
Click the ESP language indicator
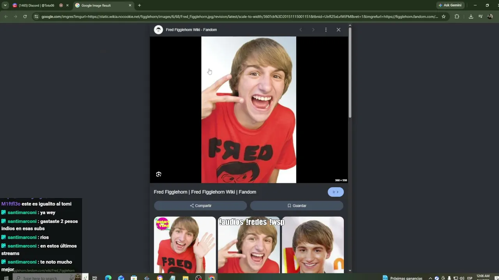tap(470, 278)
